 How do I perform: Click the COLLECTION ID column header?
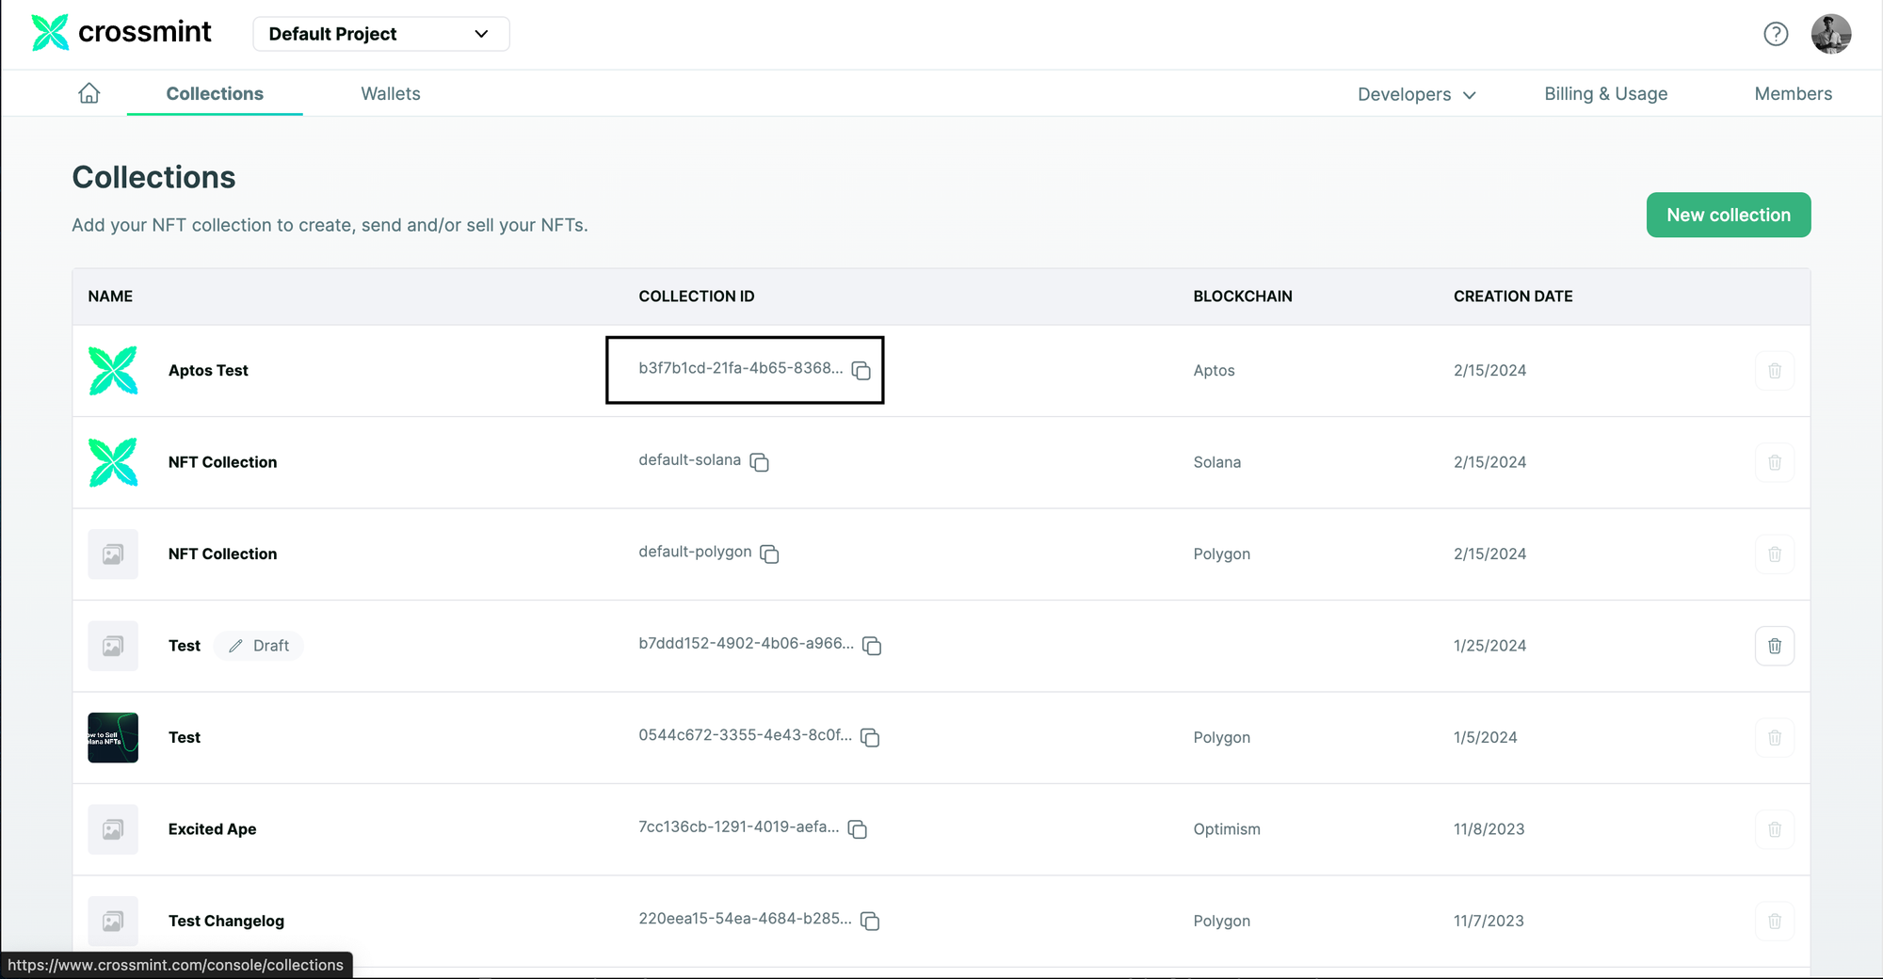coord(696,297)
